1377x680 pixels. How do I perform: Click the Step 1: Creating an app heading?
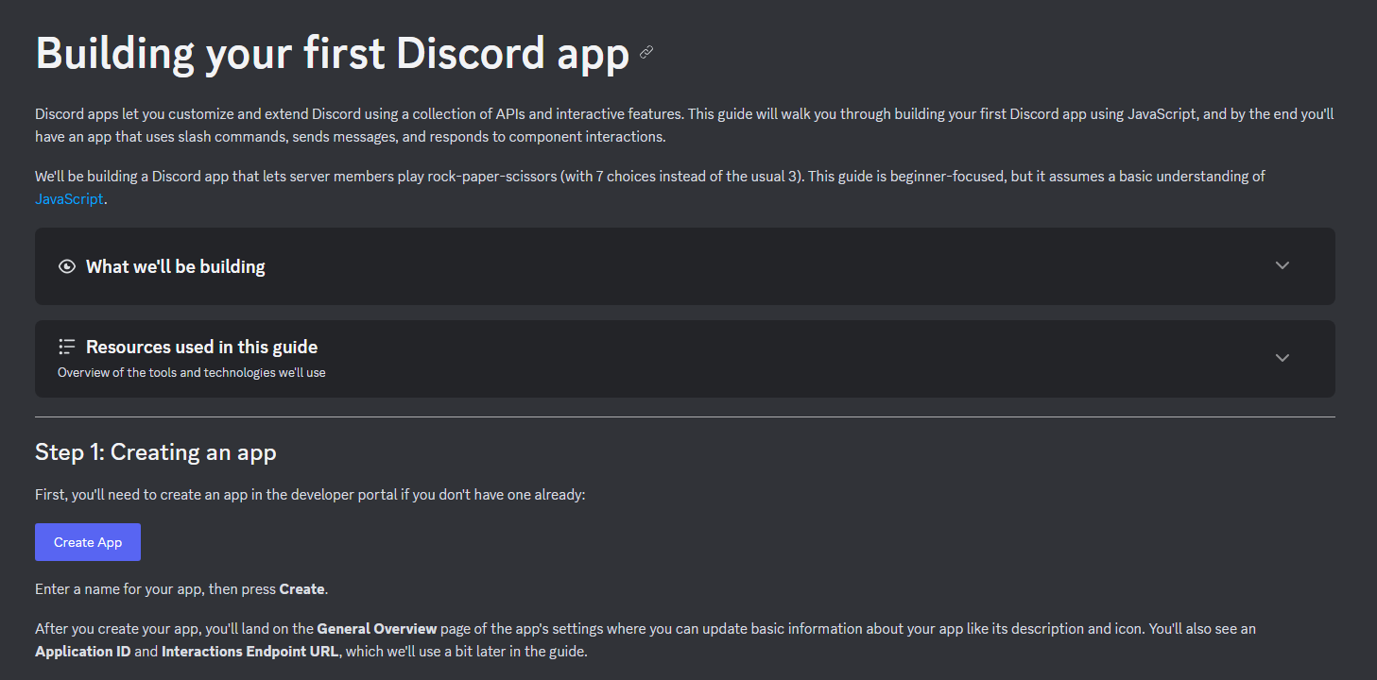pyautogui.click(x=156, y=452)
